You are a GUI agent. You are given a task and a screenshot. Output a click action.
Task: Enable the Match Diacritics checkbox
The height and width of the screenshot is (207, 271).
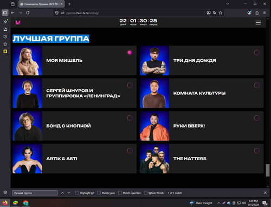[120, 193]
